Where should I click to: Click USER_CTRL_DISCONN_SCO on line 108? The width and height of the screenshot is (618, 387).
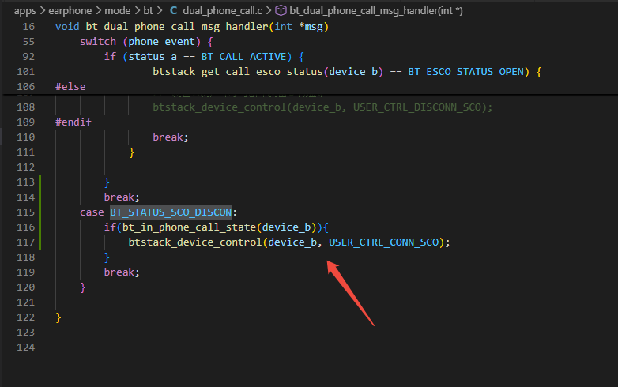(x=417, y=107)
